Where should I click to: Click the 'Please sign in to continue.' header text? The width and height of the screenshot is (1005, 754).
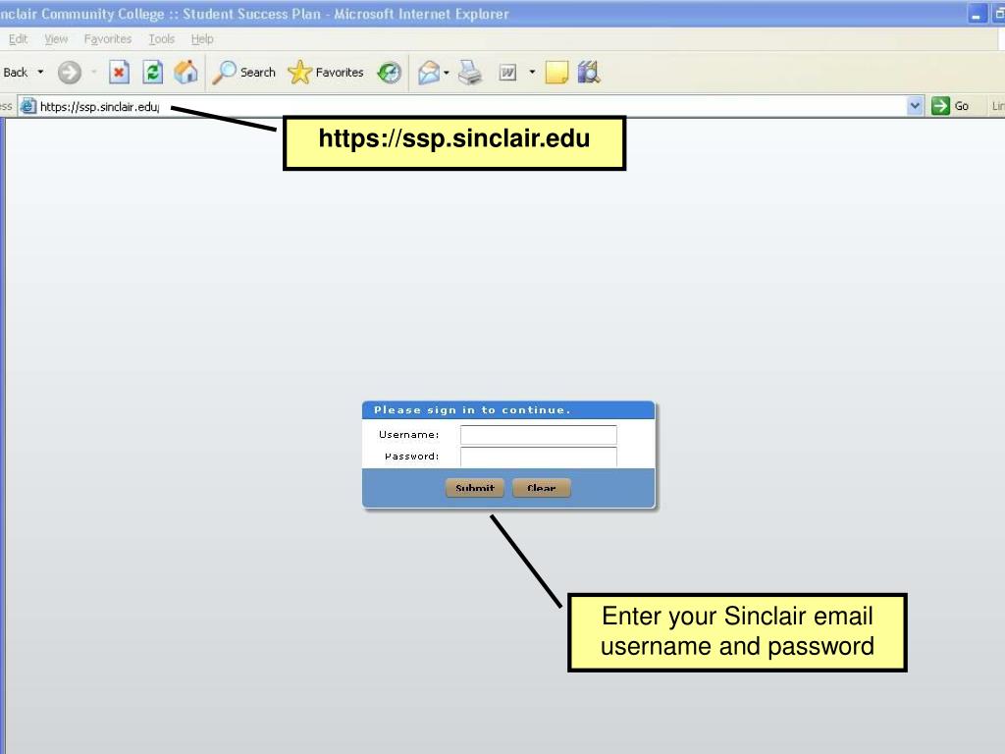(x=472, y=409)
